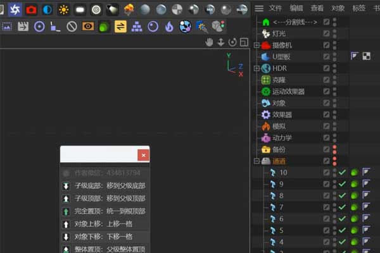Click 子级顶部：移到父级顶部 command
Image resolution: width=380 pixels, height=253 pixels.
[x=104, y=199]
